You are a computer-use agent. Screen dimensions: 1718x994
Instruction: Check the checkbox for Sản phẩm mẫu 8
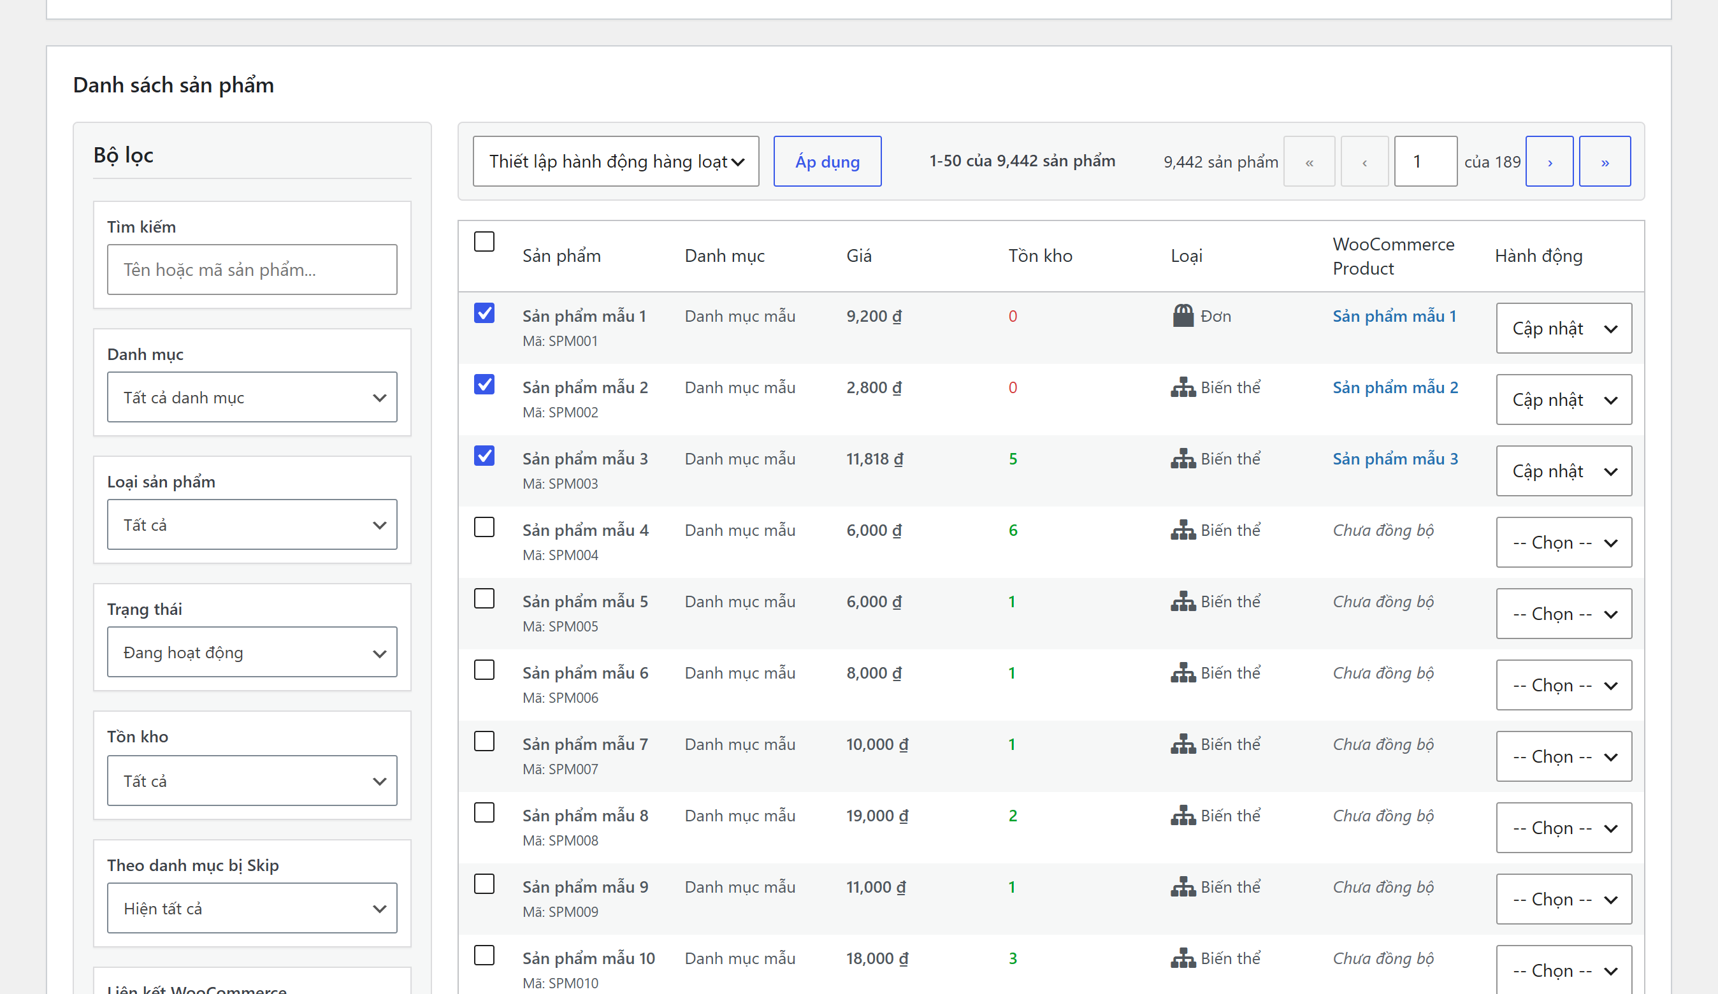[484, 812]
